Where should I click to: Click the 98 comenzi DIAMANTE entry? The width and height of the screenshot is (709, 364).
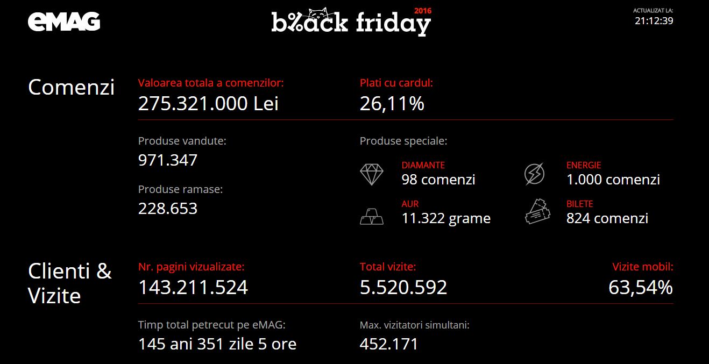point(438,180)
